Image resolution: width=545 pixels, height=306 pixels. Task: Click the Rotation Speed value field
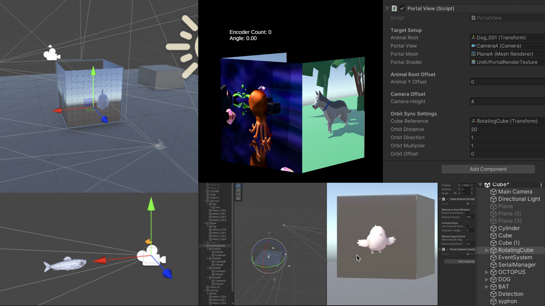pyautogui.click(x=470, y=217)
